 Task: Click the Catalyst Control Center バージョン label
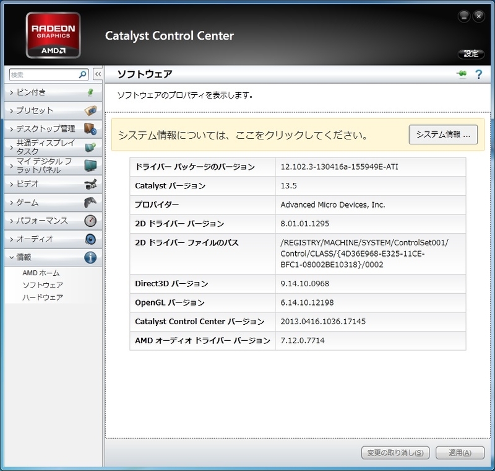pyautogui.click(x=199, y=322)
